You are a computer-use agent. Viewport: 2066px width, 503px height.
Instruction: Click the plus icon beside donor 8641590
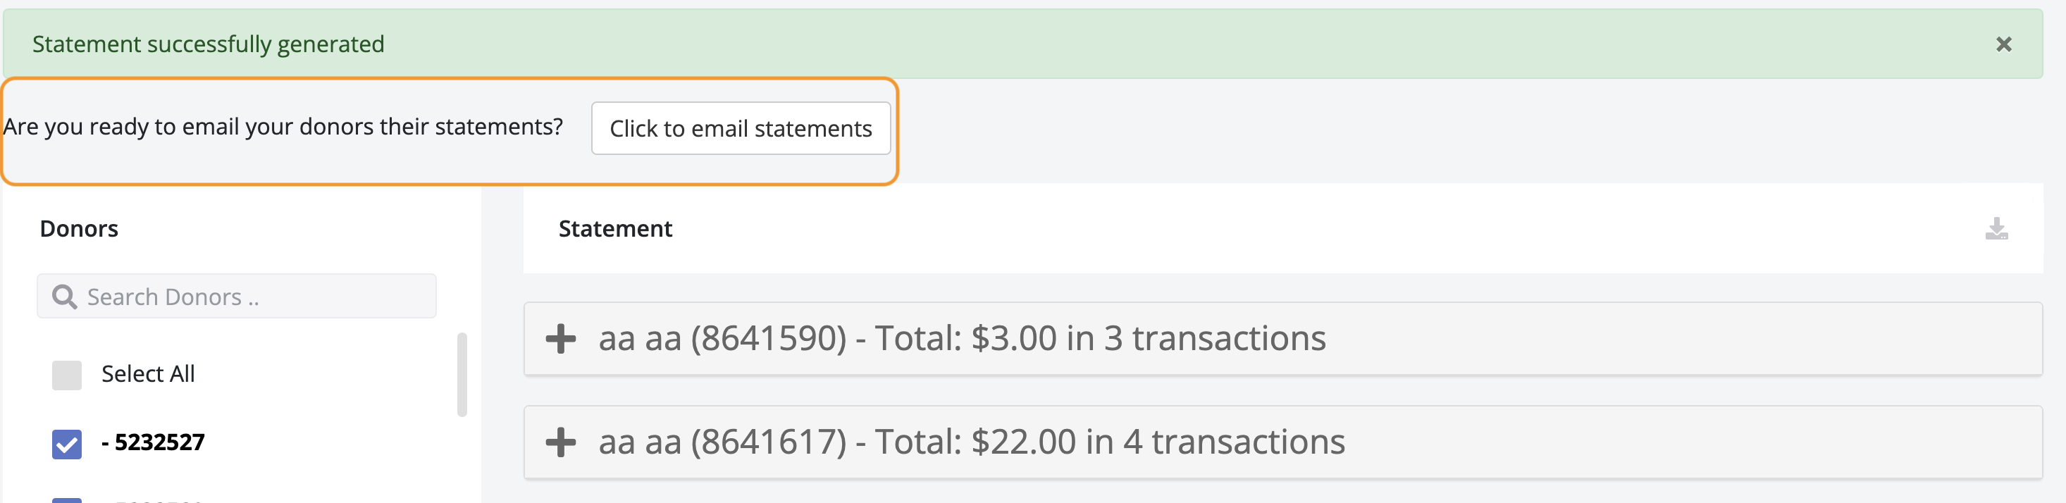(562, 337)
